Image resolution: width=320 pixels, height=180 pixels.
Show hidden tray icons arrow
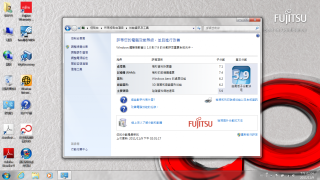point(271,175)
